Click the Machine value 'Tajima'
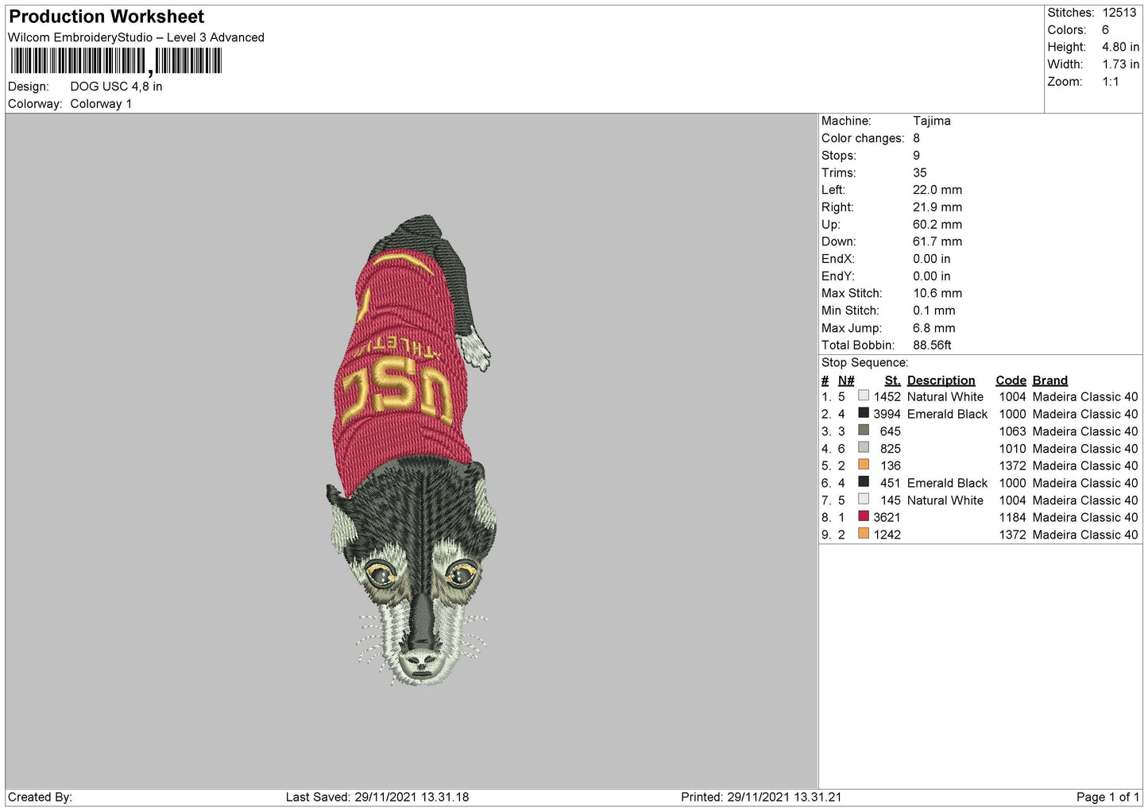 [x=931, y=121]
